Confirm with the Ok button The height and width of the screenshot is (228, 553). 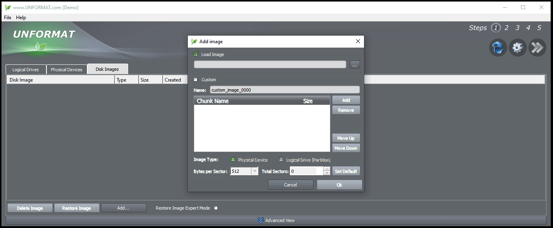[340, 185]
